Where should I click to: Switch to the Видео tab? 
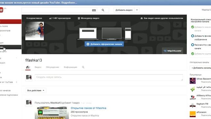tap(38, 67)
